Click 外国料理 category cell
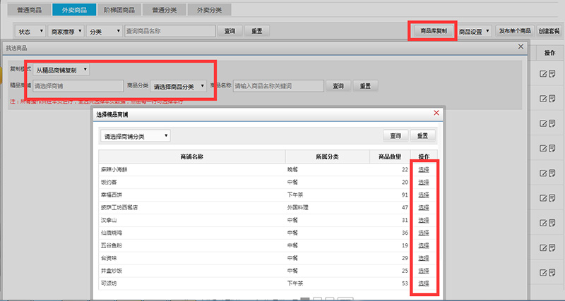565x301 pixels. point(297,207)
